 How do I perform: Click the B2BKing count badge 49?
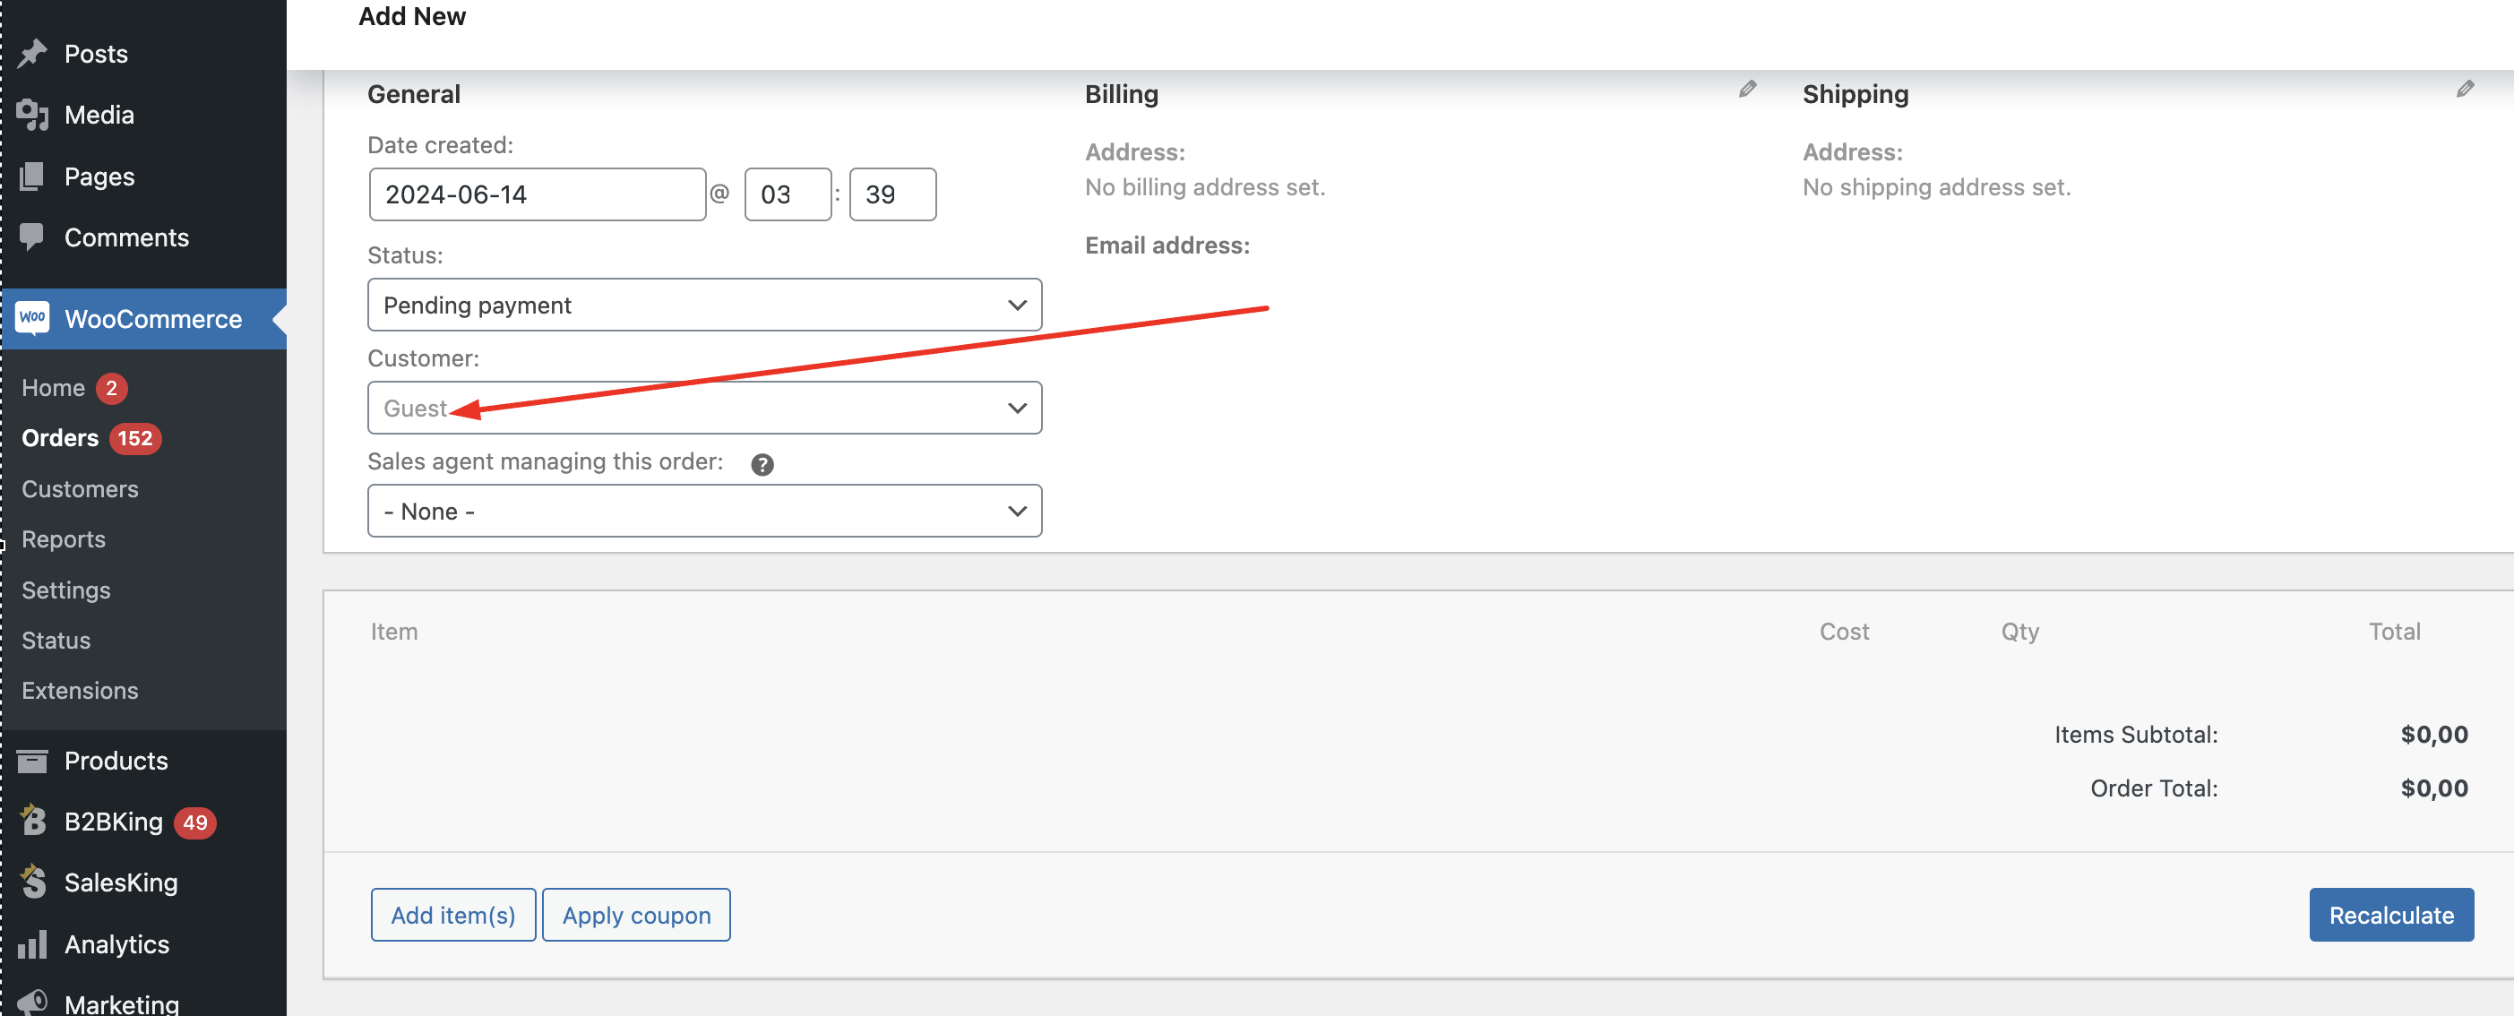point(195,822)
